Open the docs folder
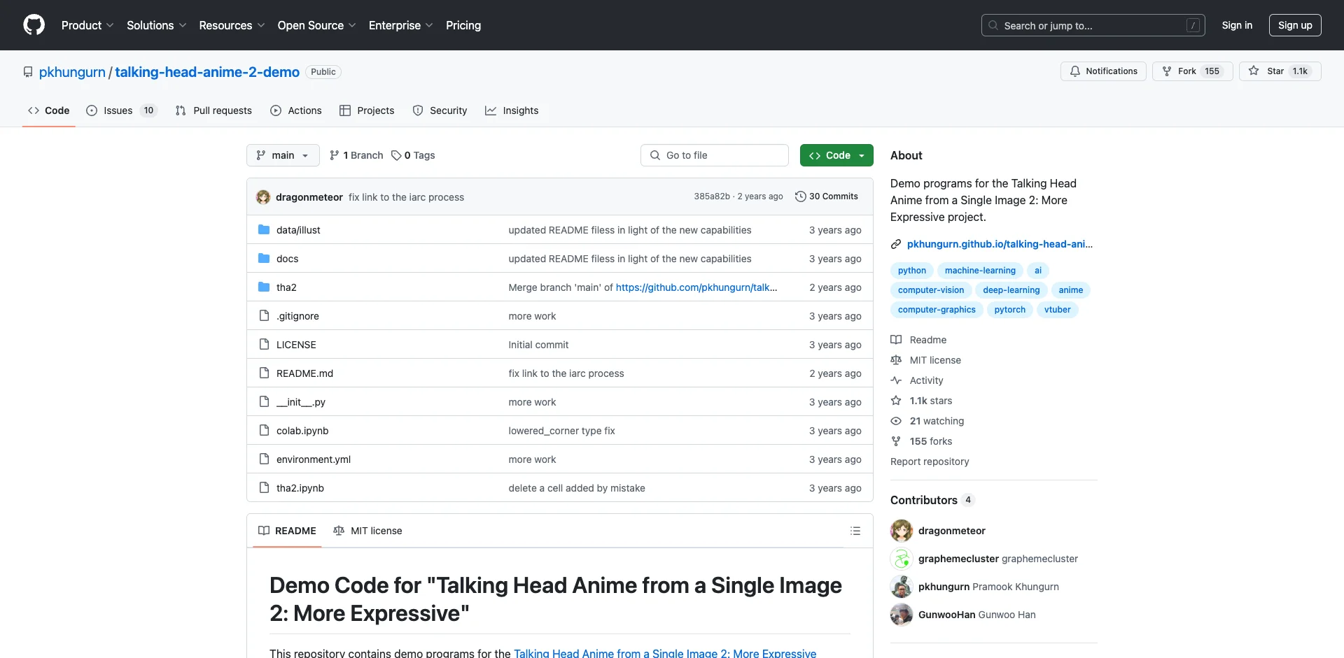This screenshot has width=1344, height=658. click(287, 259)
